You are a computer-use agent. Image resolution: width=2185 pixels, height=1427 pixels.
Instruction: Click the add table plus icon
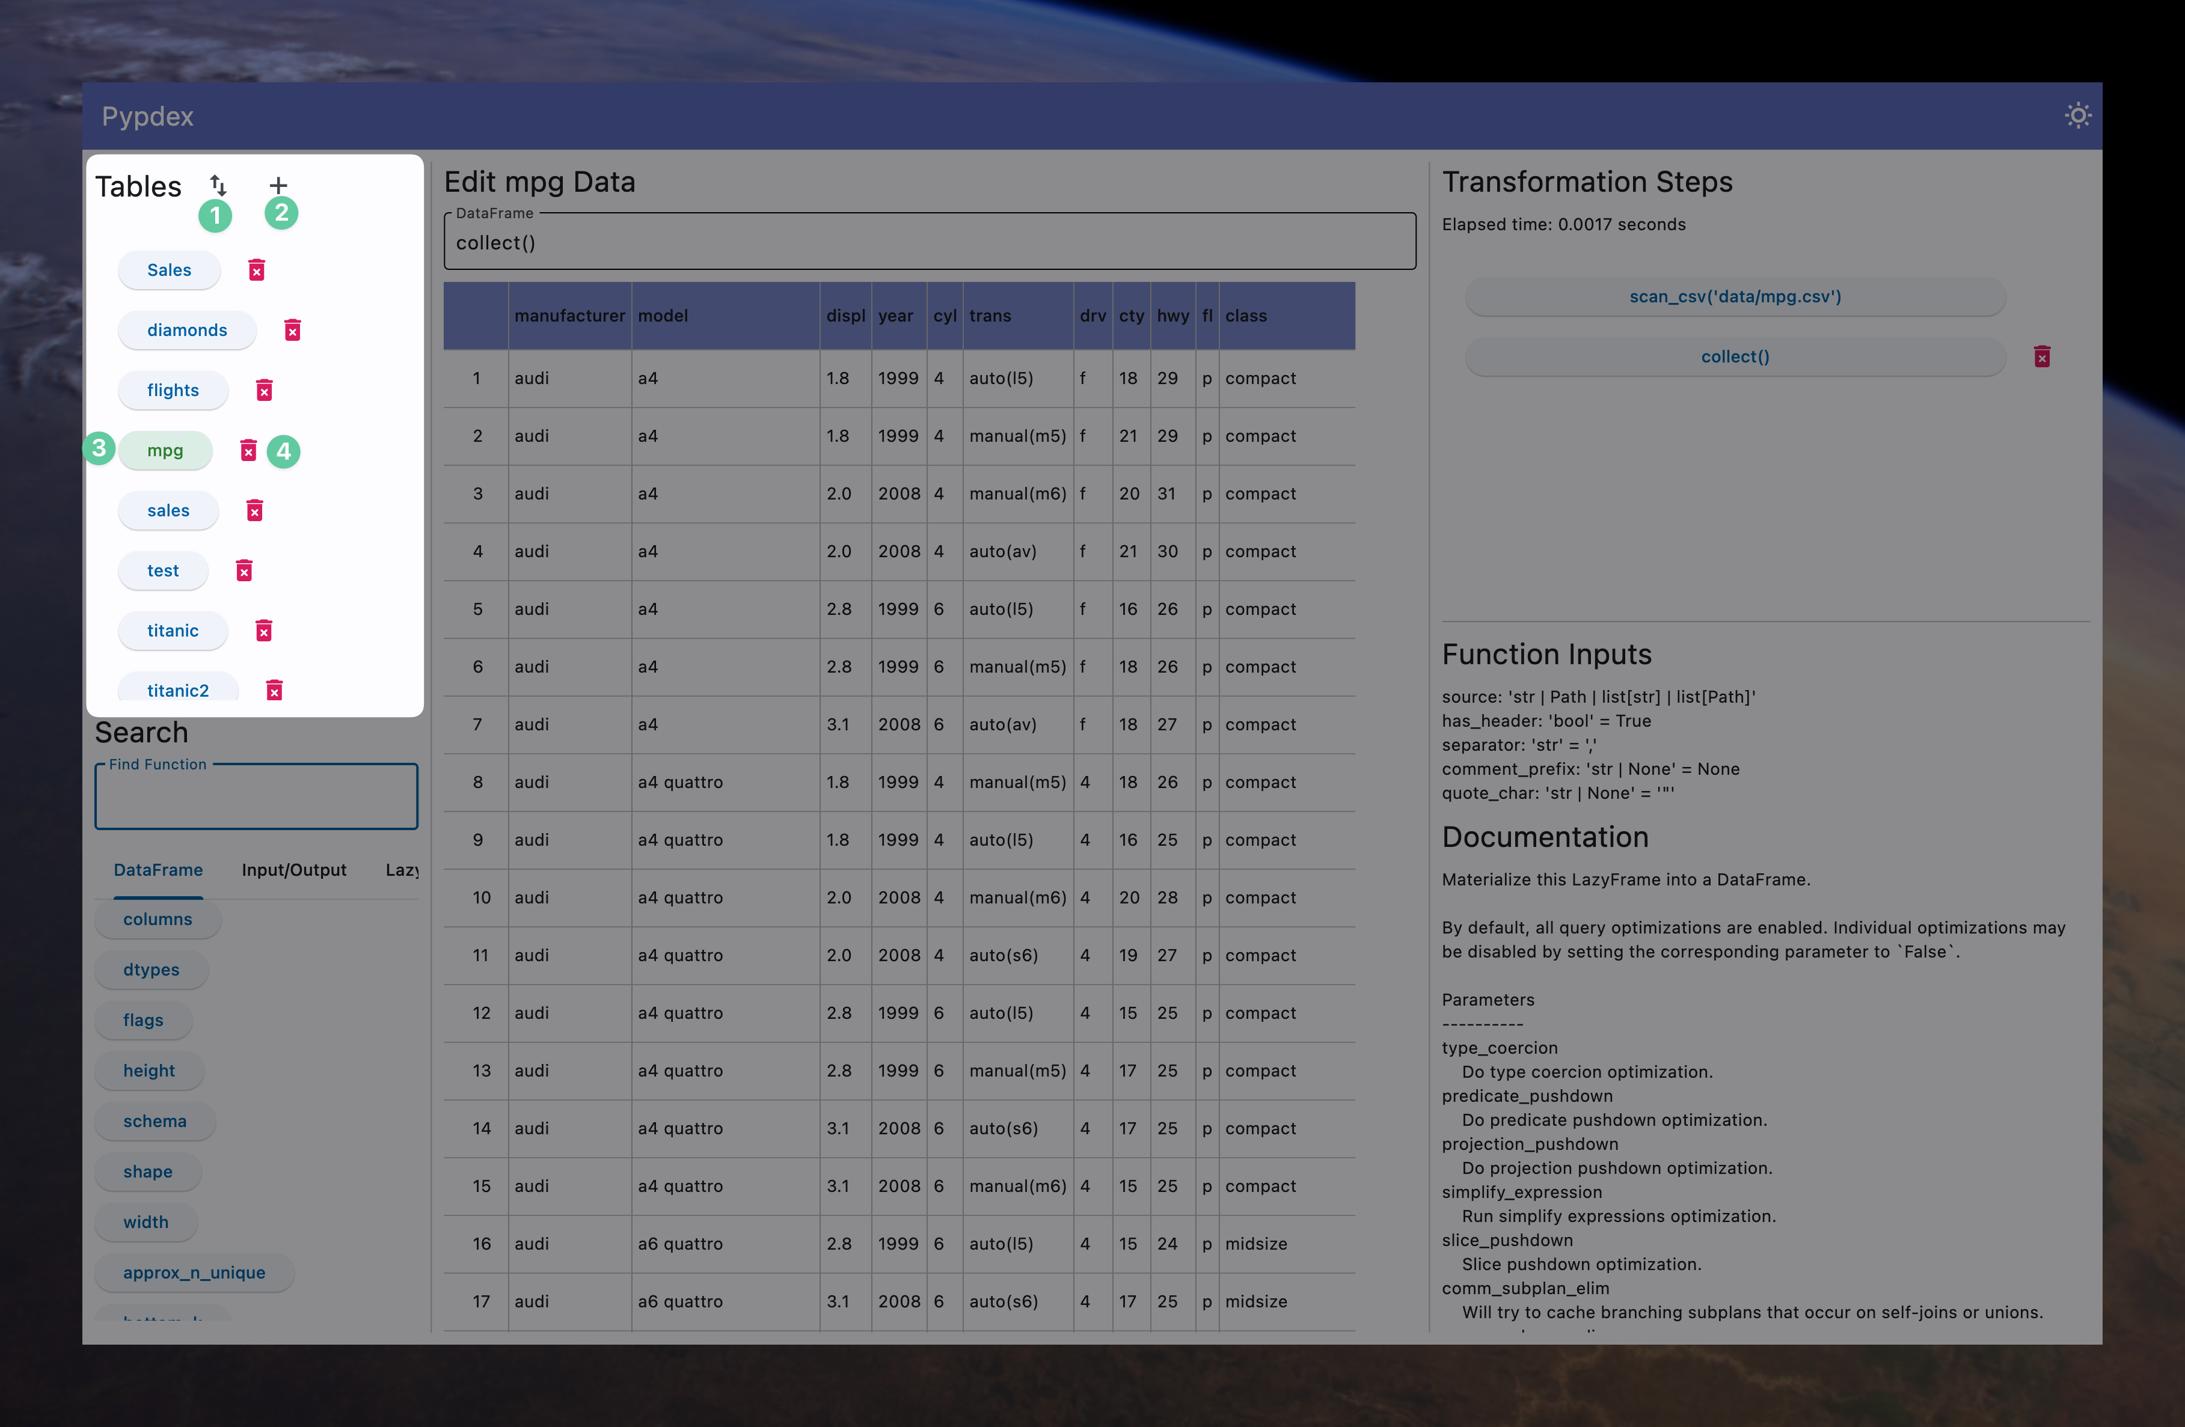click(278, 185)
